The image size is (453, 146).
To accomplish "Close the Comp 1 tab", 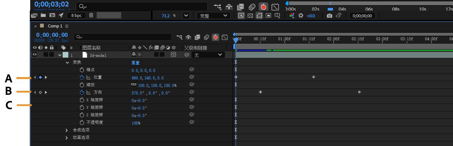I will [35, 26].
